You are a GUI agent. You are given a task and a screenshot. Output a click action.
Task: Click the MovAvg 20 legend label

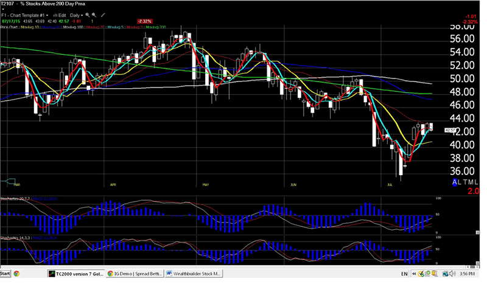click(95, 27)
